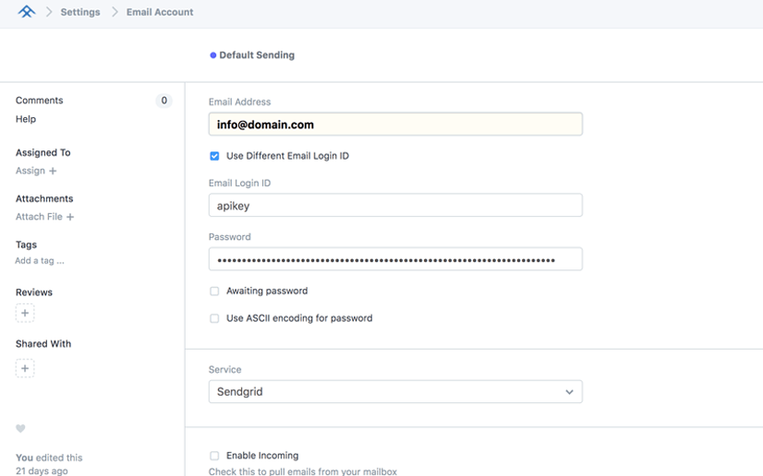Viewport: 763px width, 476px height.
Task: Uncheck Use Different Email Login ID
Action: [214, 156]
